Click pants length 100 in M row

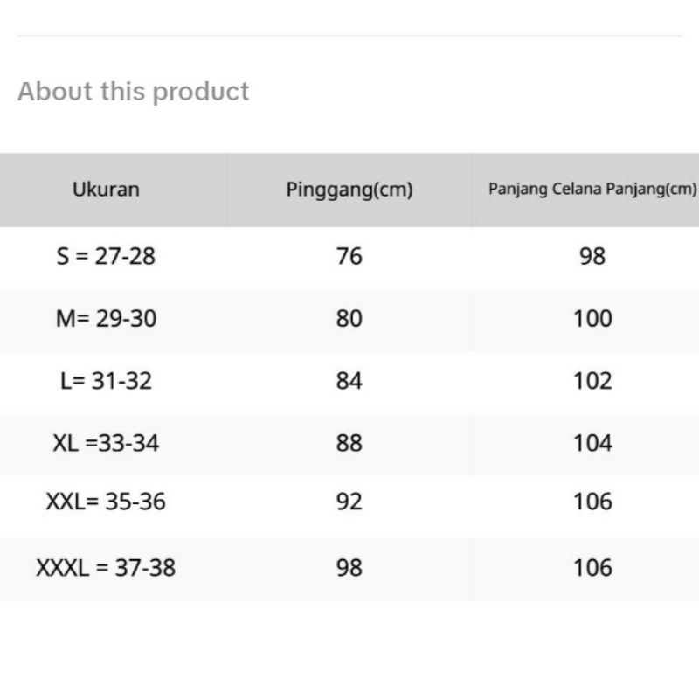tap(592, 319)
